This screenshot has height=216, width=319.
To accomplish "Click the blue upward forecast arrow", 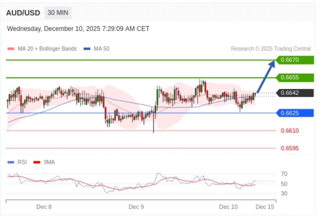I will point(266,76).
